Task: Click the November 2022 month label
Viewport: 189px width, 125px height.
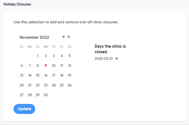Action: [x=34, y=37]
